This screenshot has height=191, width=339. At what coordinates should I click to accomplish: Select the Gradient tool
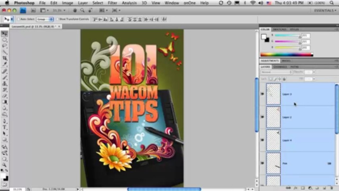pos(5,102)
